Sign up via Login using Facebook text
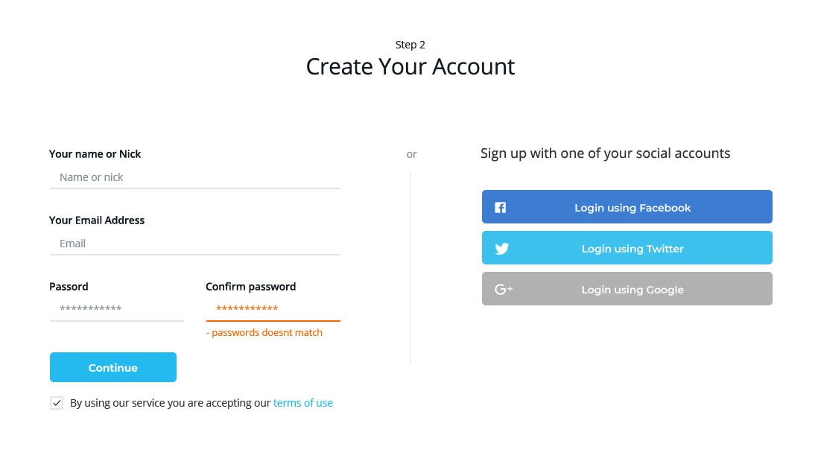Screen dimensions: 818x467 pos(632,208)
